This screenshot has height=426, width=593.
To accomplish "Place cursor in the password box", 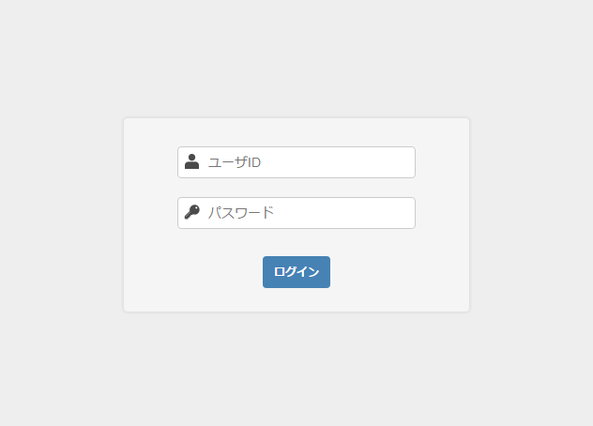I will [296, 213].
